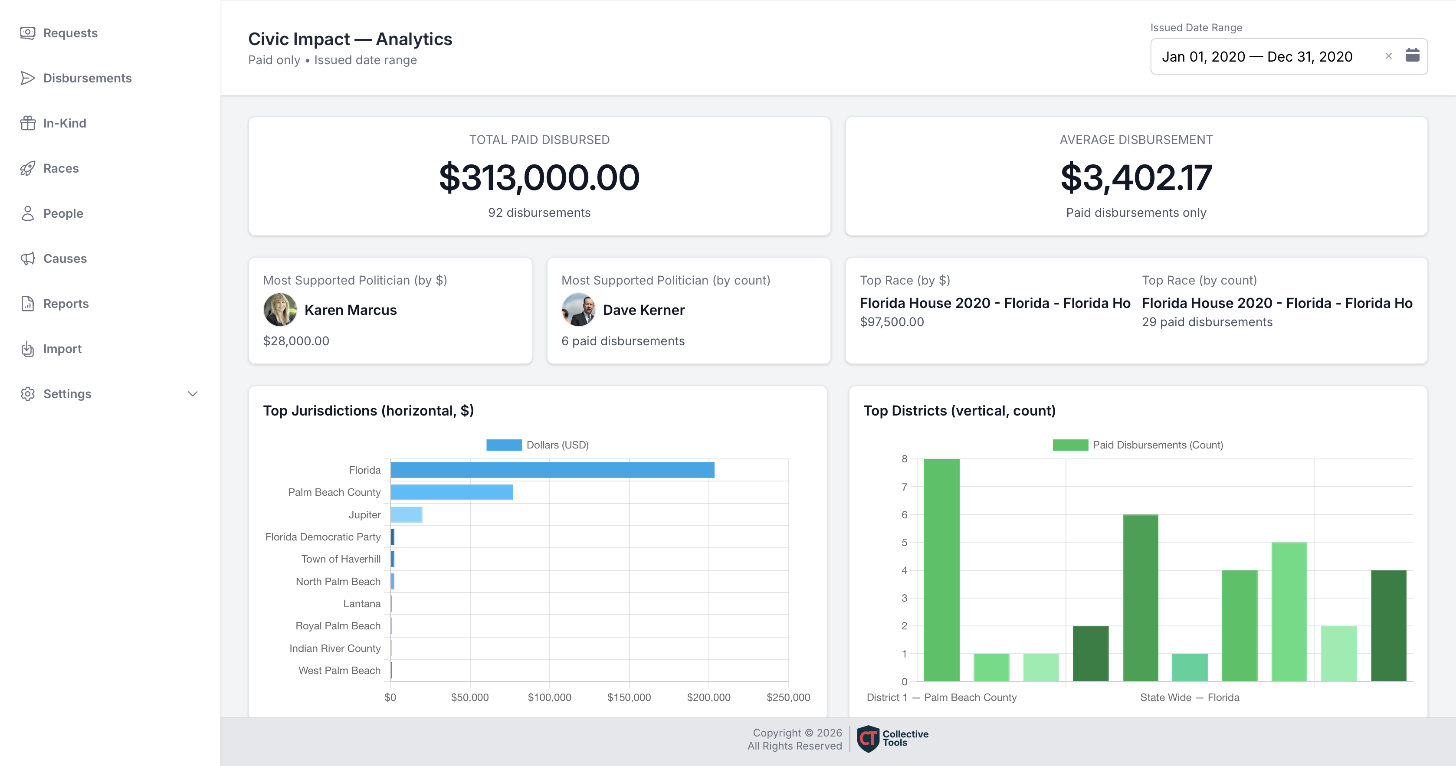Click the Requests money icon in sidebar
Viewport: 1456px width, 766px height.
(x=27, y=33)
